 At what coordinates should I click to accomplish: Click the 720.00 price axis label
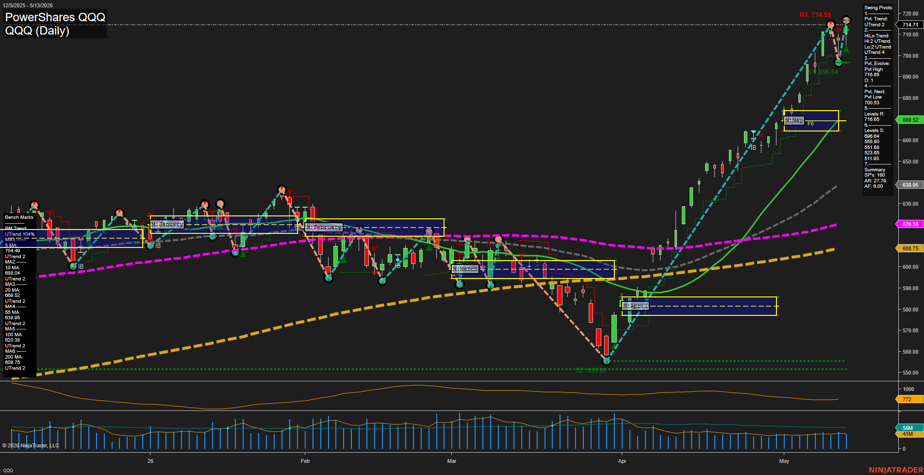[910, 14]
